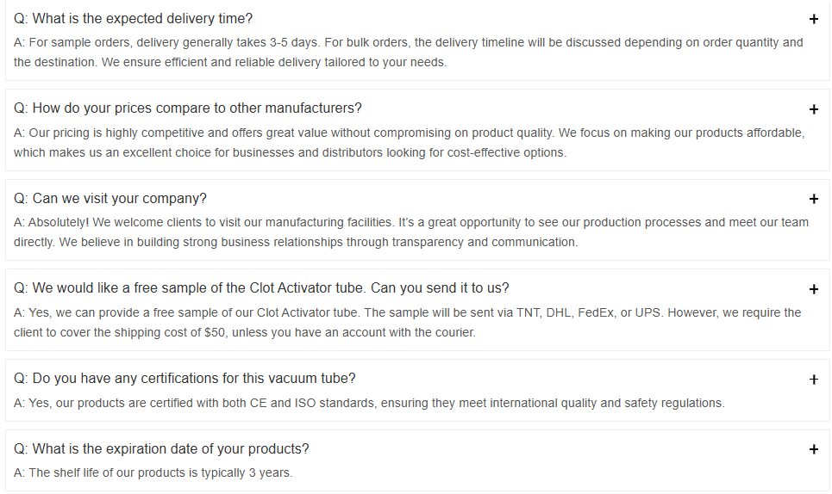
Task: Click the FAQ card about shipping cost of $50
Action: point(417,310)
